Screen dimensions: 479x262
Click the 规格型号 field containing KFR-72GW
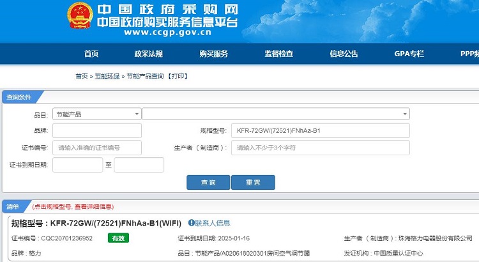[x=321, y=130]
